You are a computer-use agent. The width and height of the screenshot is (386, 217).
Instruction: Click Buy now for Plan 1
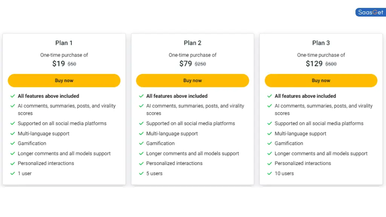point(64,81)
